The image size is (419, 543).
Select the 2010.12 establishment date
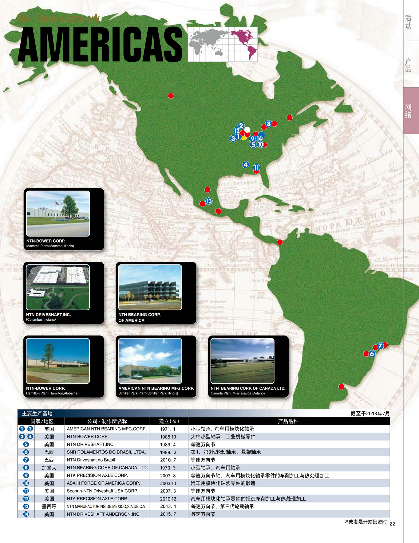coord(168,499)
